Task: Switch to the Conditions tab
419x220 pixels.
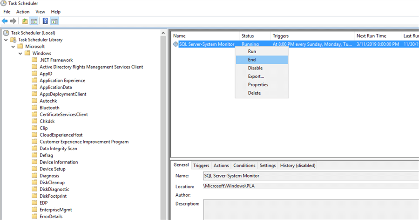Action: 244,165
